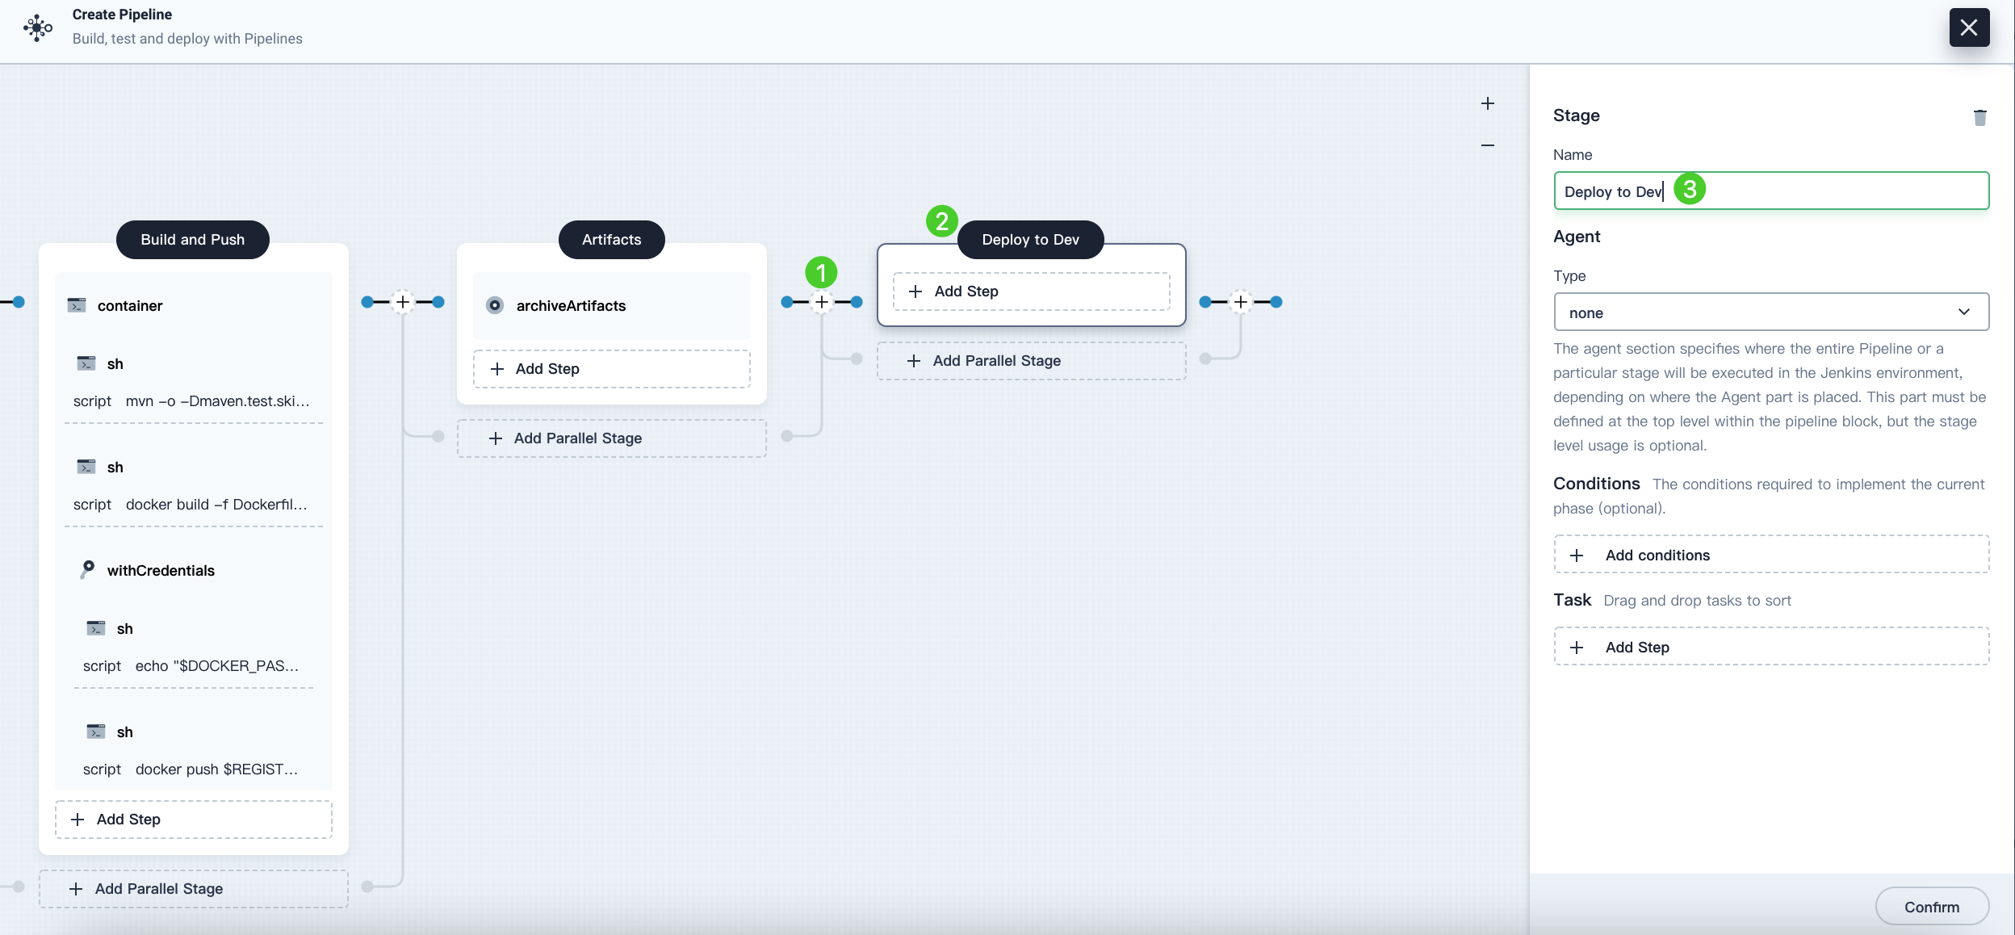2015x935 pixels.
Task: Click Confirm to save the stage
Action: tap(1931, 907)
